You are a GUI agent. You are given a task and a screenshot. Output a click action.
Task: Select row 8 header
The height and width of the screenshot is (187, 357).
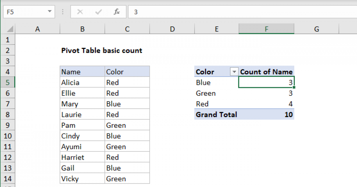coord(7,115)
